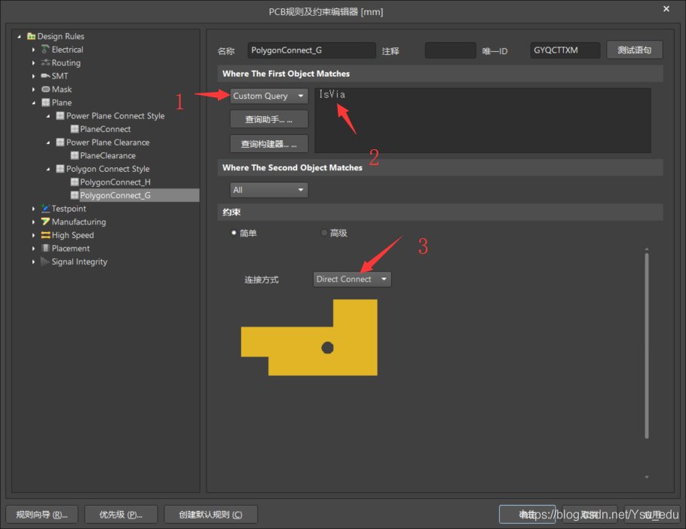Collapse the Design Rules root node

pyautogui.click(x=20, y=37)
